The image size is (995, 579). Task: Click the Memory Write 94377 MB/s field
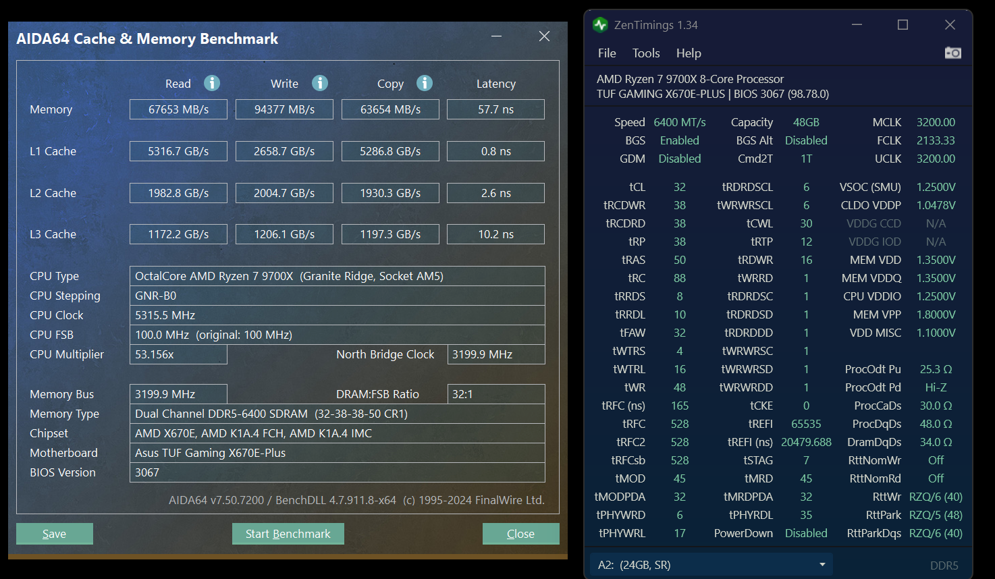(284, 109)
